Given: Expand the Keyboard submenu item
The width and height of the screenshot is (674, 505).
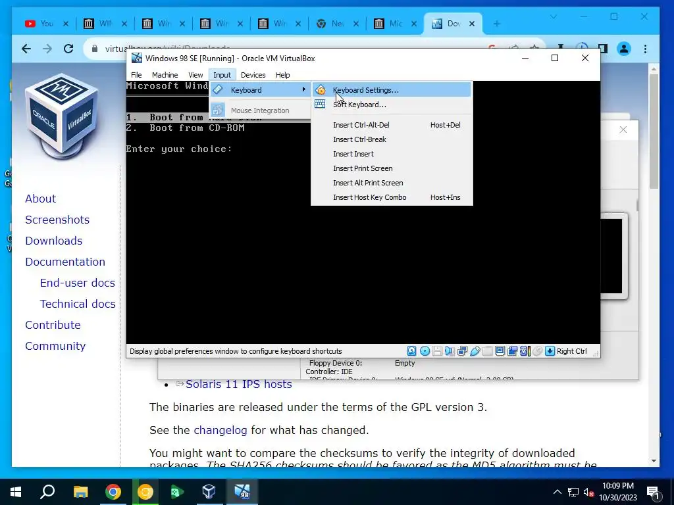Looking at the screenshot, I should (259, 89).
